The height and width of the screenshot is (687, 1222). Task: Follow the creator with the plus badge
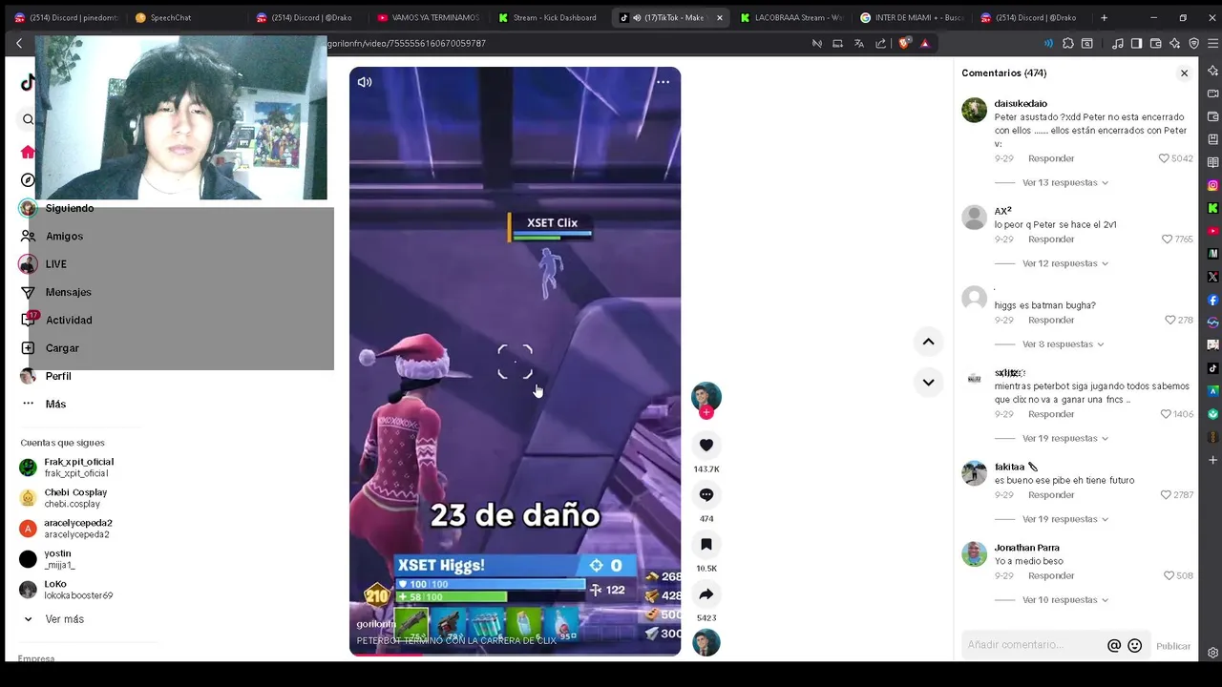(706, 412)
